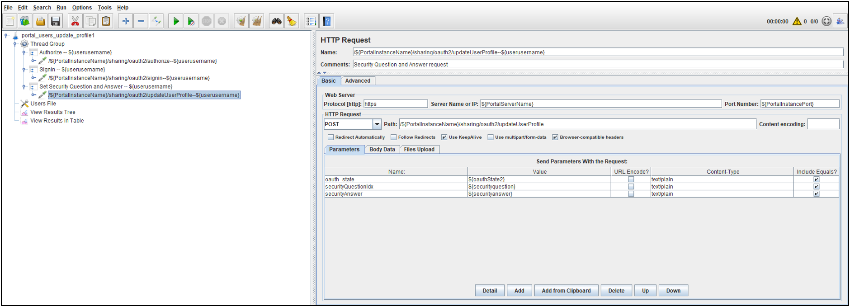Start the test with green play icon
Image resolution: width=850 pixels, height=307 pixels.
pos(176,21)
